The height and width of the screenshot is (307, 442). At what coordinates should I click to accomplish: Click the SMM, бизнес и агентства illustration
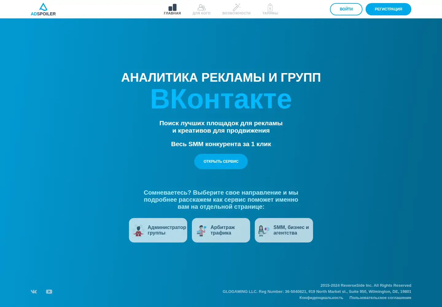coord(264,230)
